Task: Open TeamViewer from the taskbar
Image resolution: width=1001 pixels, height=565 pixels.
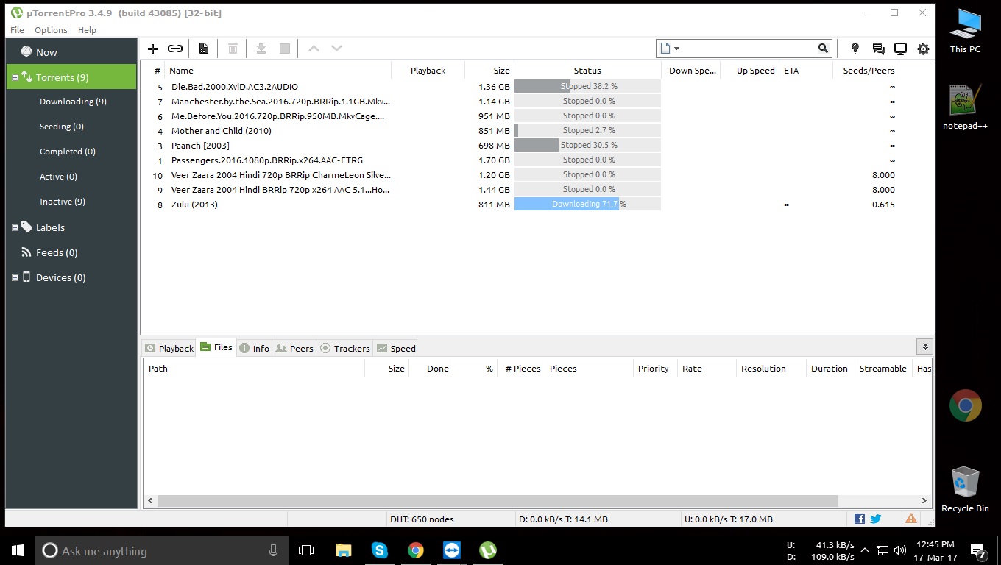Action: point(451,550)
